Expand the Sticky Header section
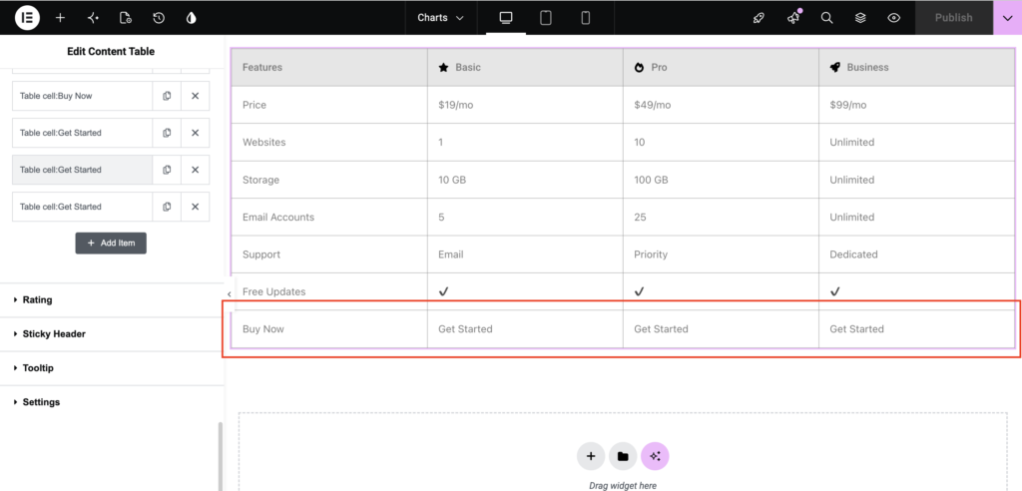The width and height of the screenshot is (1022, 491). click(x=112, y=334)
